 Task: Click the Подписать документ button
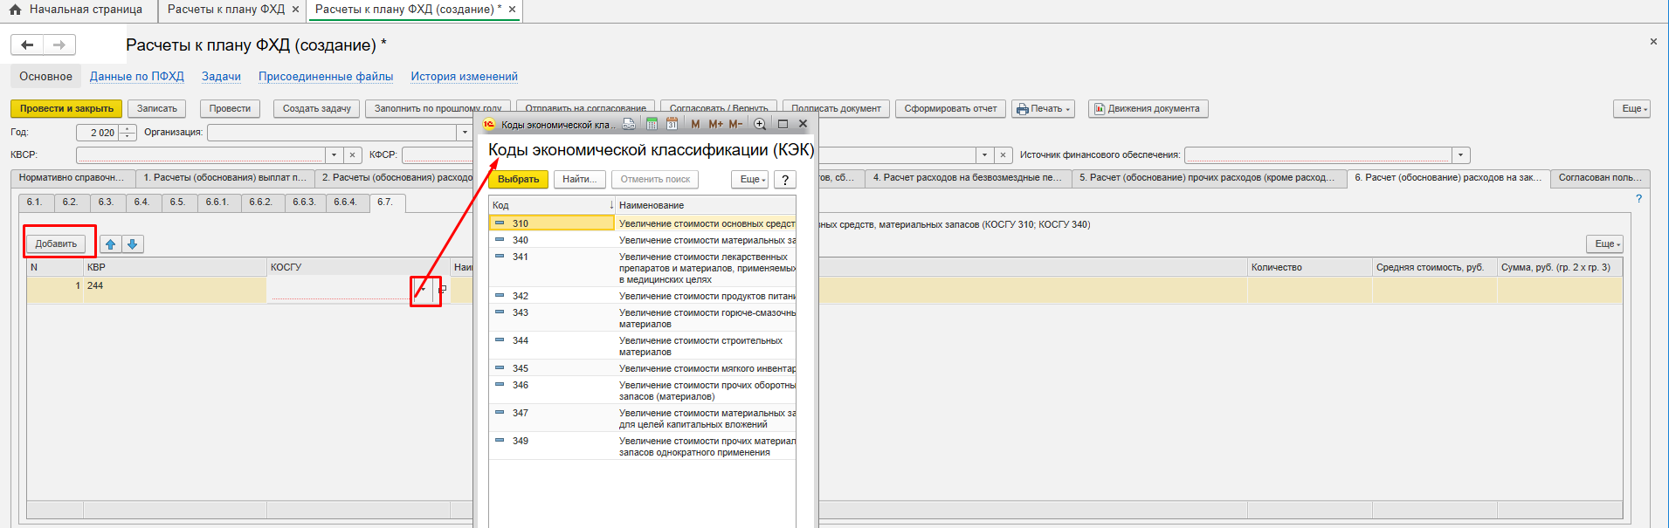836,109
